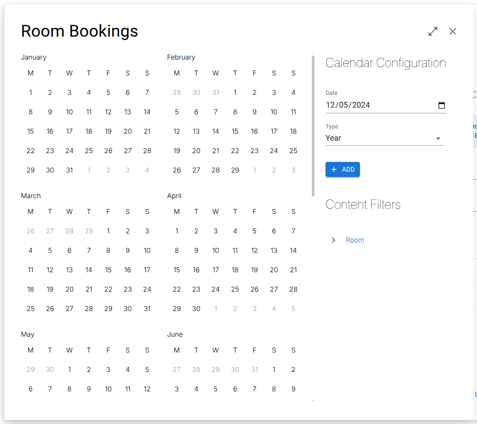The width and height of the screenshot is (477, 424).
Task: Expand the Room filter chevron
Action: click(333, 240)
